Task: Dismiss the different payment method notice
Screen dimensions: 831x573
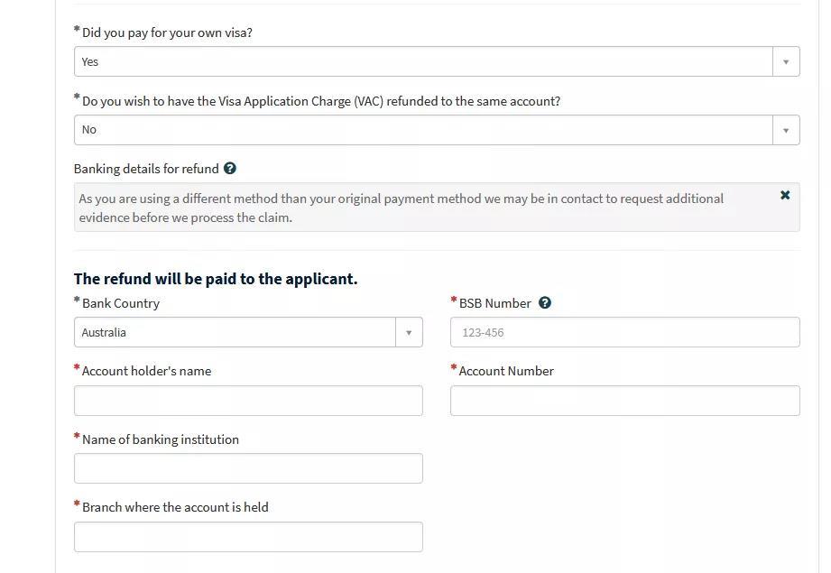Action: coord(785,195)
